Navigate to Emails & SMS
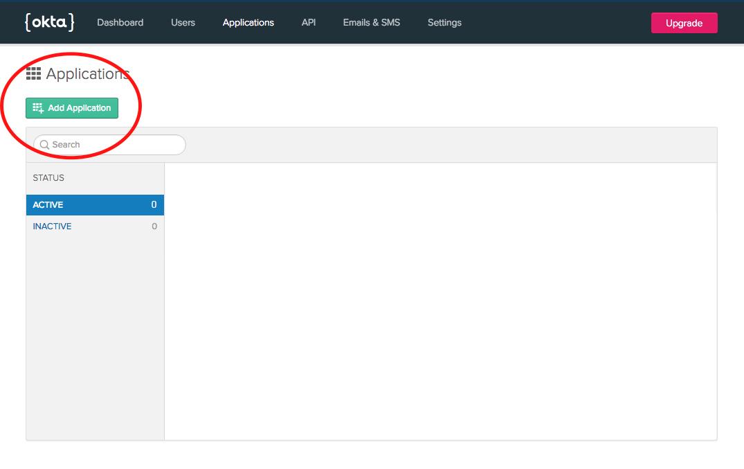 372,23
